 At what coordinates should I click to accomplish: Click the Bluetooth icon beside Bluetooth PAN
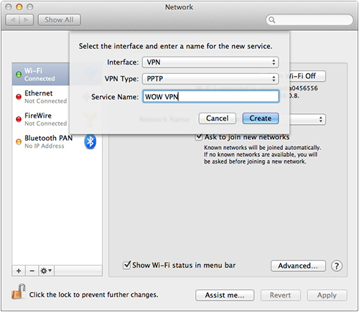90,141
